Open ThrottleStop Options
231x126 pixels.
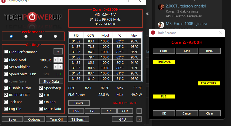tap(34, 119)
